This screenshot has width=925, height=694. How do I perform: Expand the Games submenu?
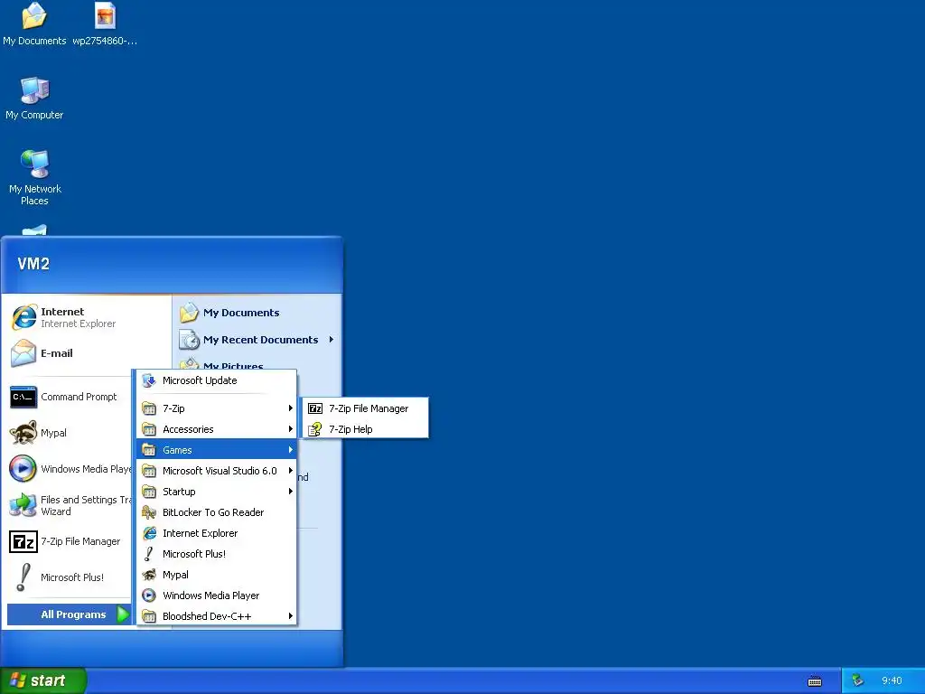(216, 450)
